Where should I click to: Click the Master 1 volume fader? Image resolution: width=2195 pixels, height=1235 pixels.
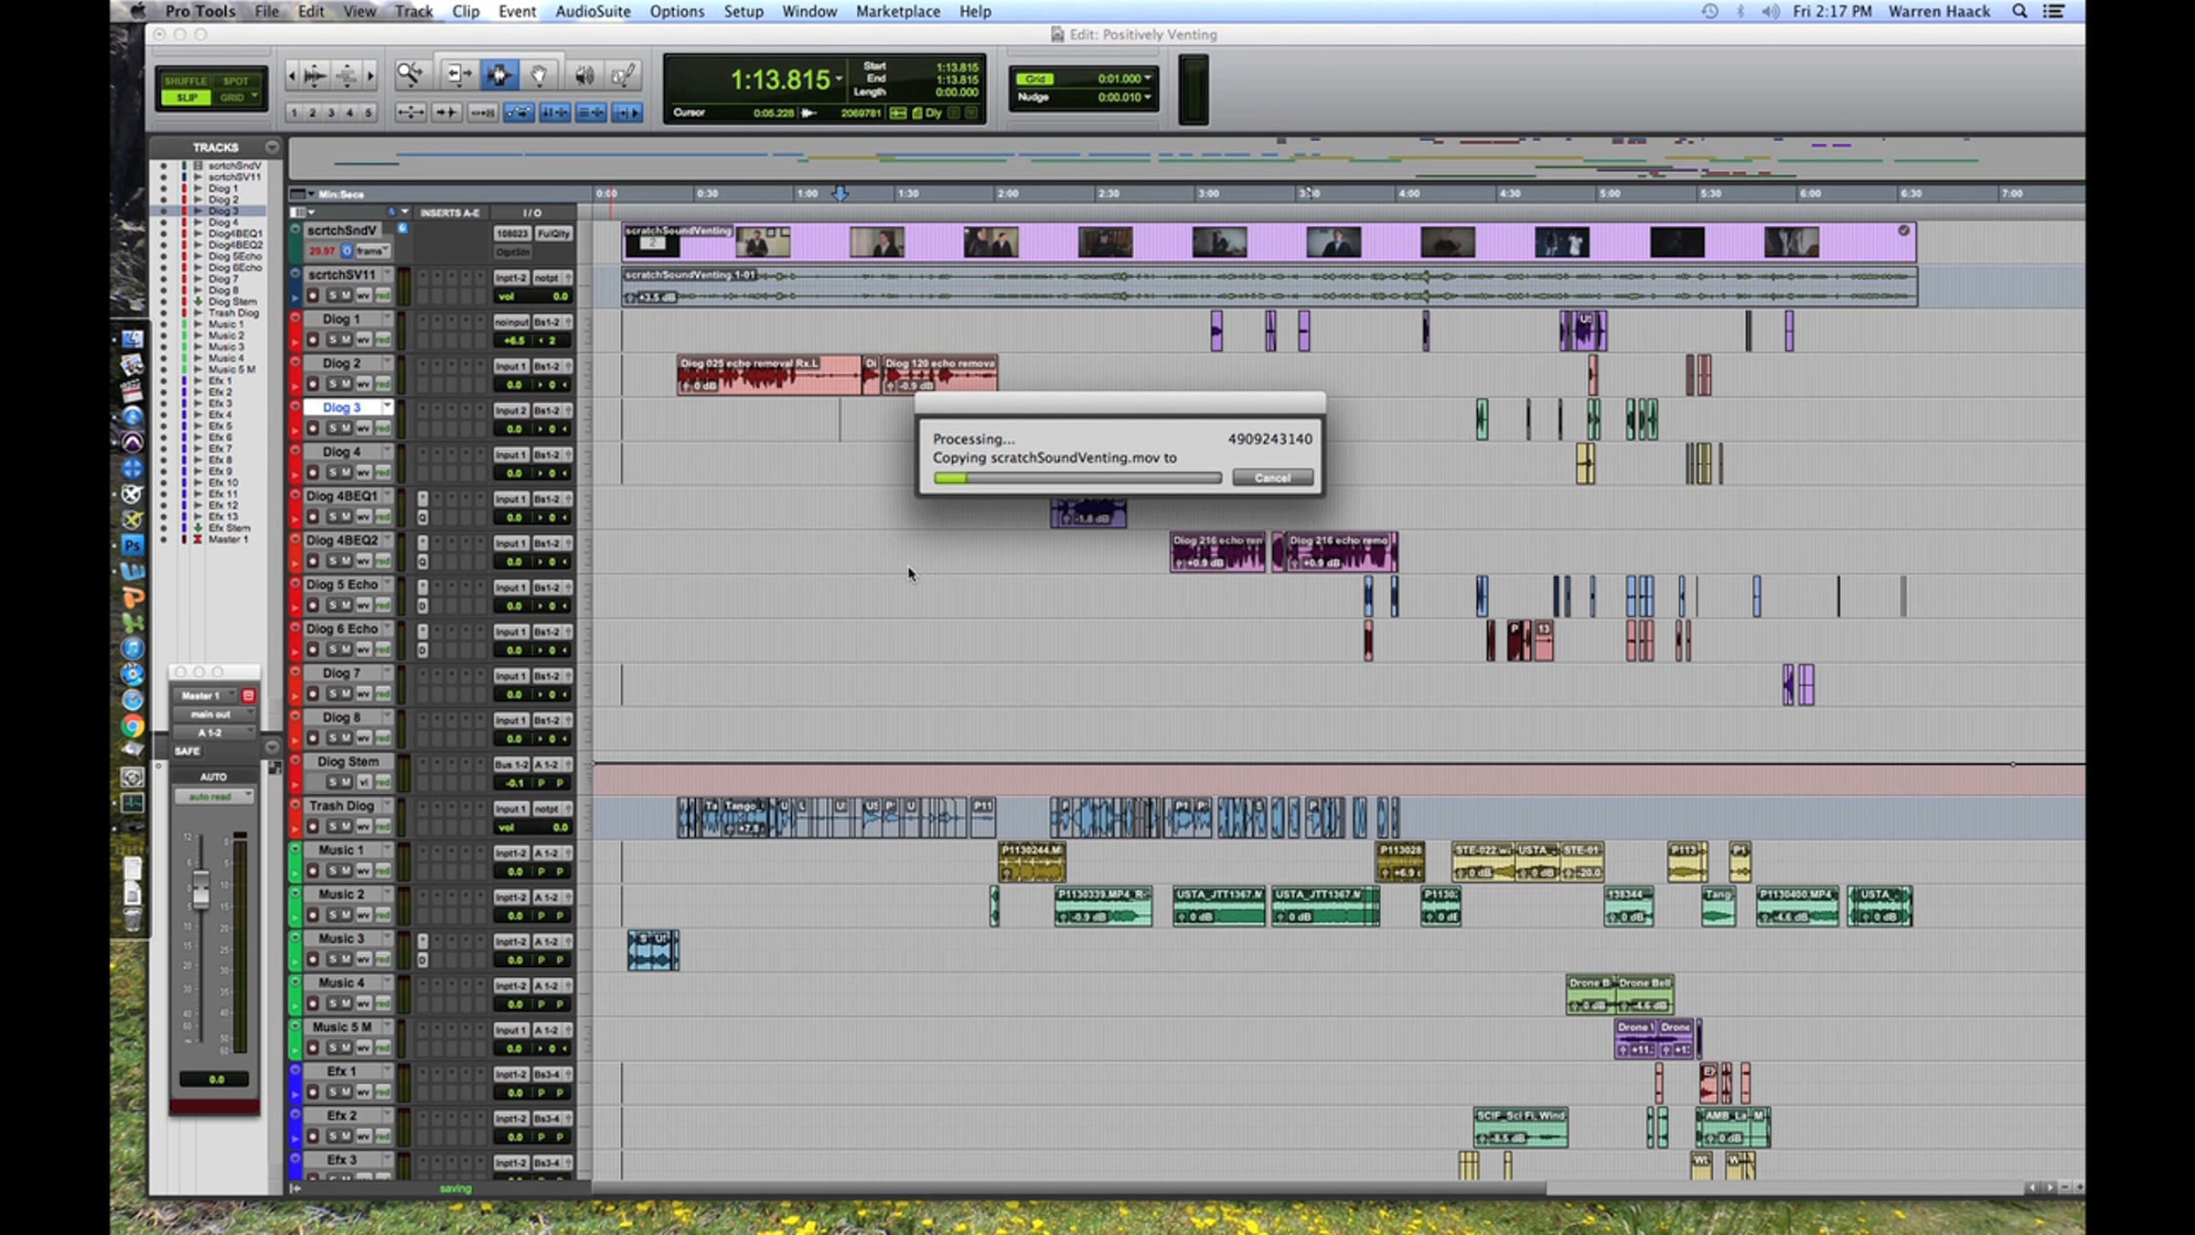200,890
